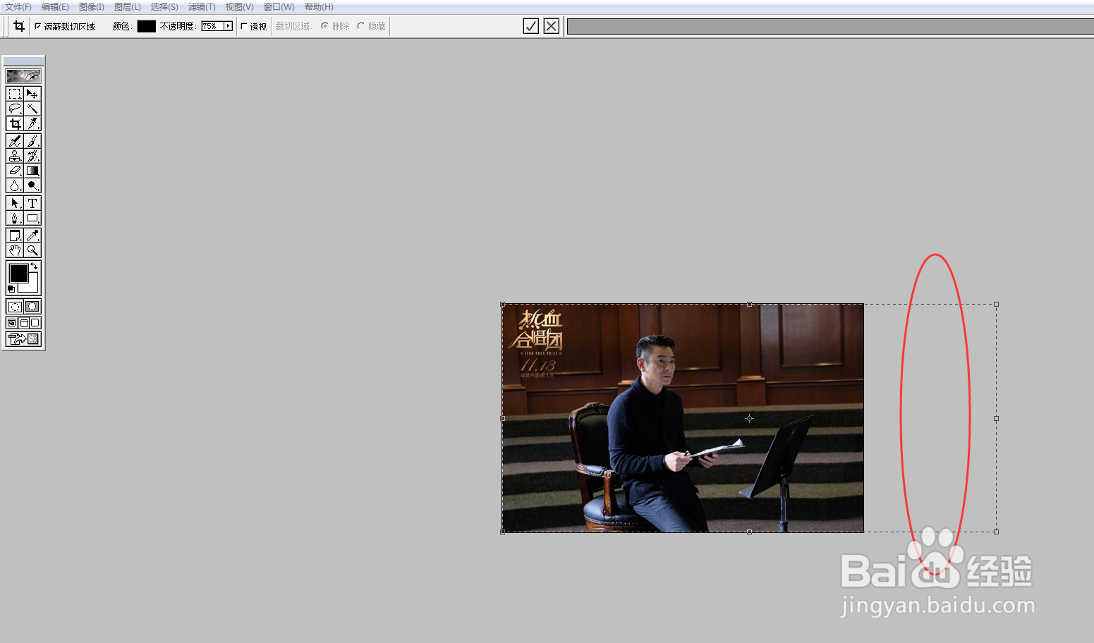Open the 窗口(W) menu
Image resolution: width=1094 pixels, height=643 pixels.
279,7
